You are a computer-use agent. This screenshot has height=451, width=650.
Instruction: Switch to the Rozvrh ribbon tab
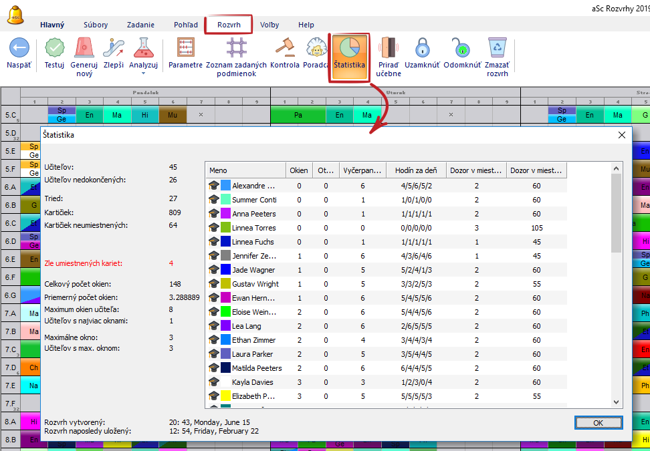point(229,25)
